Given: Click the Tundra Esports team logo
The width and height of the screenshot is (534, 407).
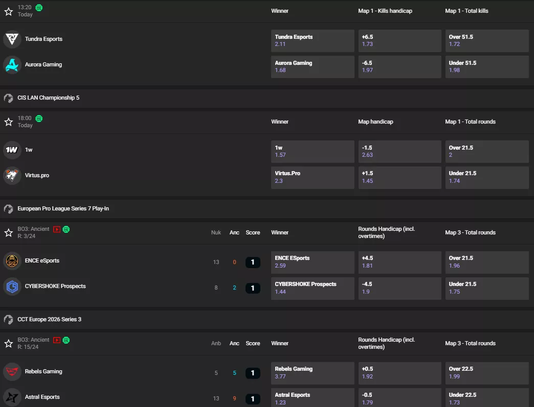Looking at the screenshot, I should point(12,39).
